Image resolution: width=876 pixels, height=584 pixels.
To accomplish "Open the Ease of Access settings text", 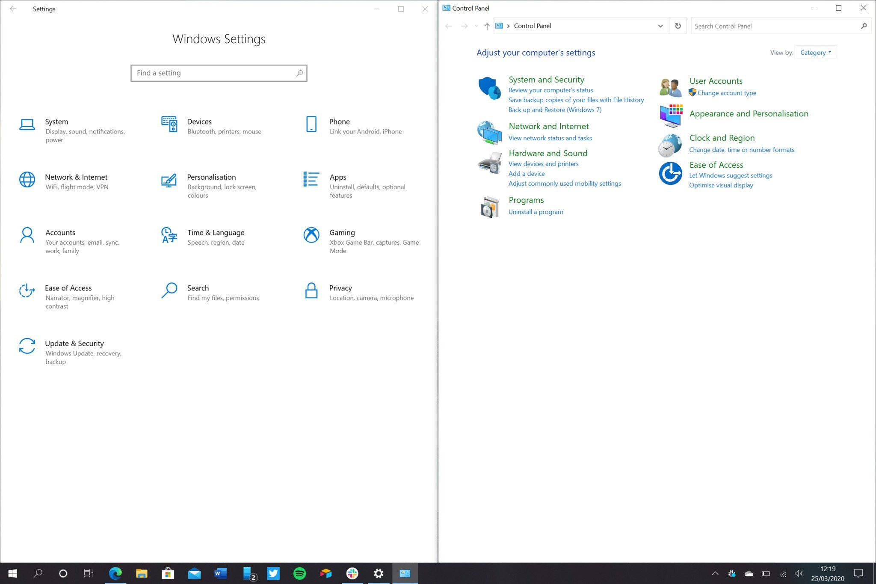I will tap(68, 288).
